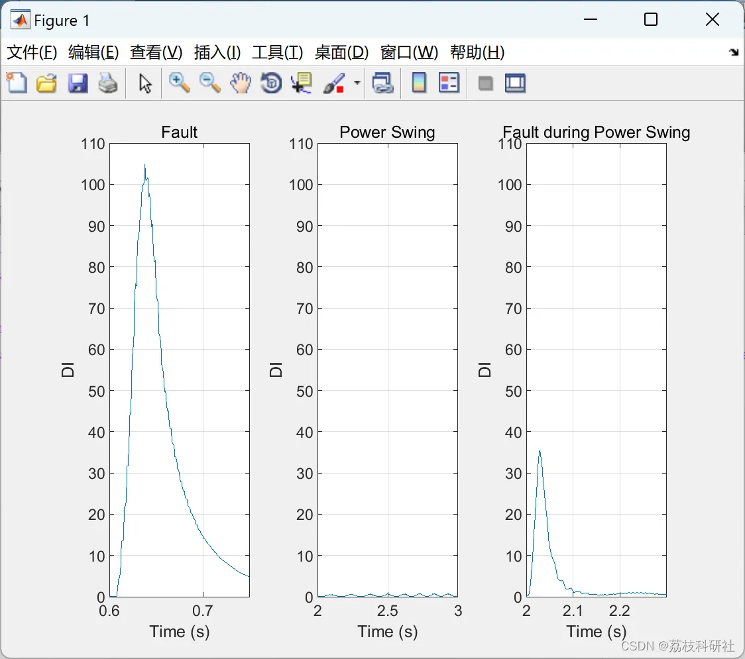Click 'Time (s)' label under Fault plot
The image size is (745, 659).
[x=179, y=632]
